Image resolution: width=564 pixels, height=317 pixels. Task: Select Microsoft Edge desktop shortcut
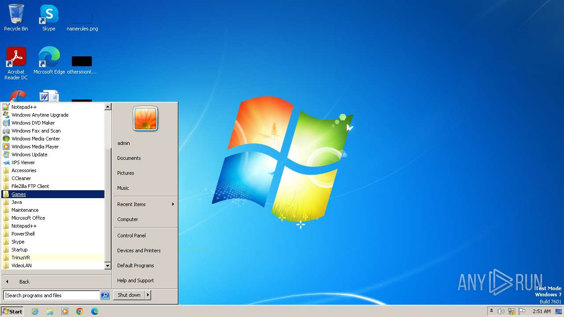pos(49,60)
